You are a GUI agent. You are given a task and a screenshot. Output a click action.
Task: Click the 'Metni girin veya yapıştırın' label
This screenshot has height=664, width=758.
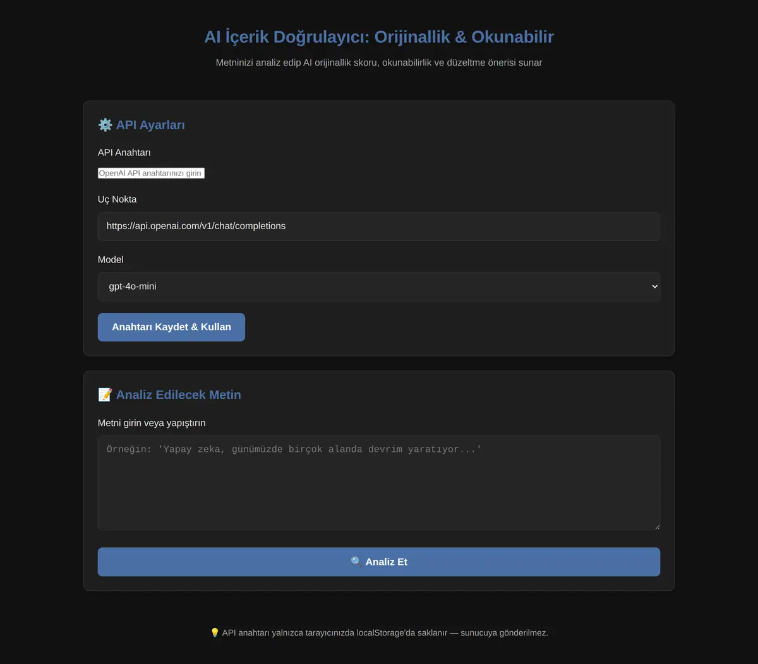pos(152,423)
